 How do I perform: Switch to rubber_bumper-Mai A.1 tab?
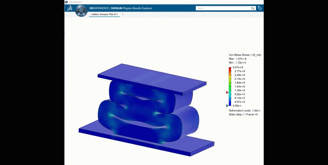[x=104, y=14]
